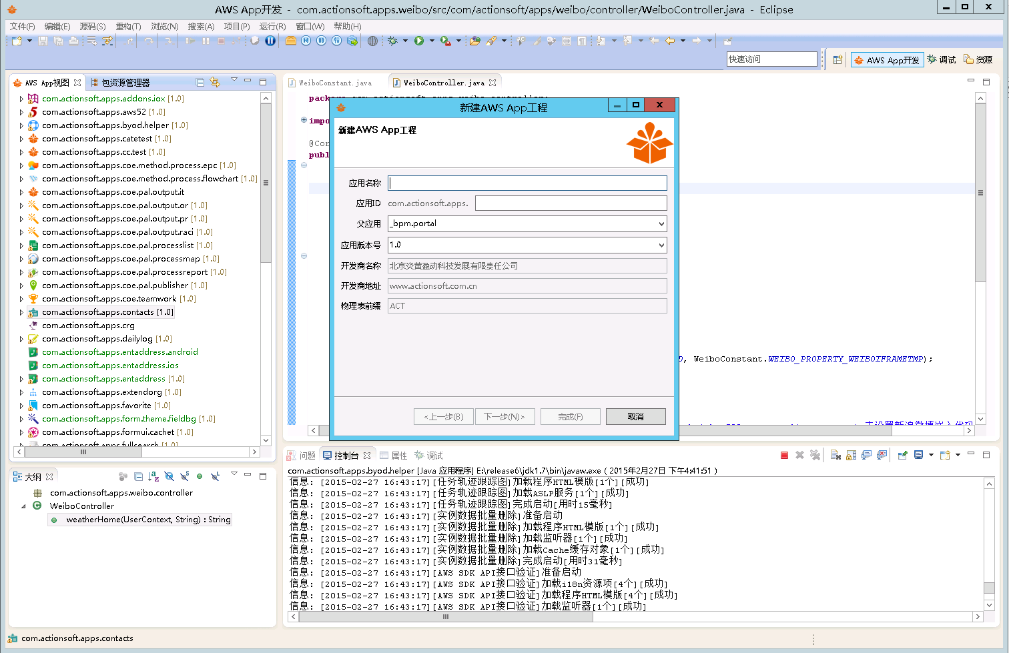Viewport: 1009px width, 653px height.
Task: Click 应用ID text field
Action: pyautogui.click(x=571, y=203)
